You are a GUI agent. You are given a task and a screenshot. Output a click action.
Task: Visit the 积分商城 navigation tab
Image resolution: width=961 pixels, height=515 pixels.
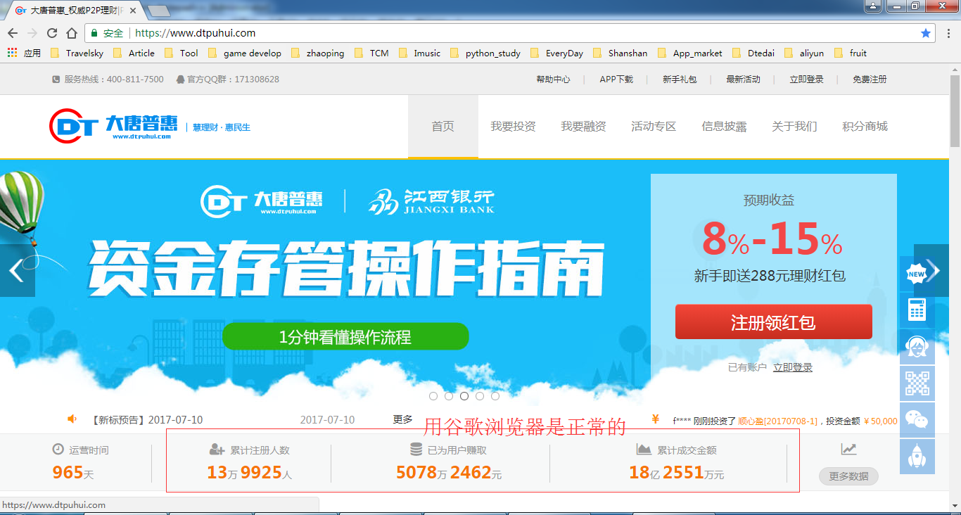865,127
